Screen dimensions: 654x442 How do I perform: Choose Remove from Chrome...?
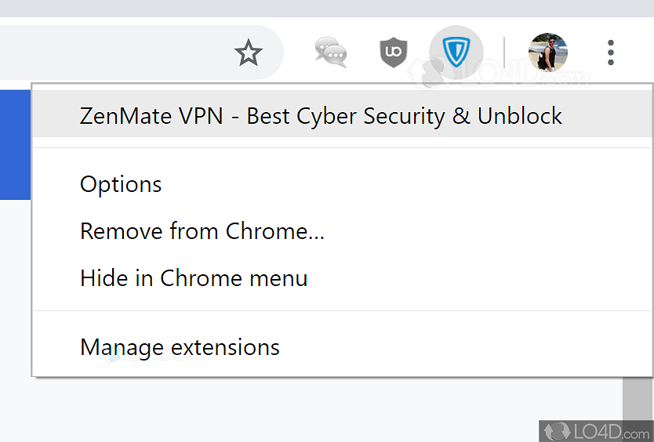[x=202, y=231]
